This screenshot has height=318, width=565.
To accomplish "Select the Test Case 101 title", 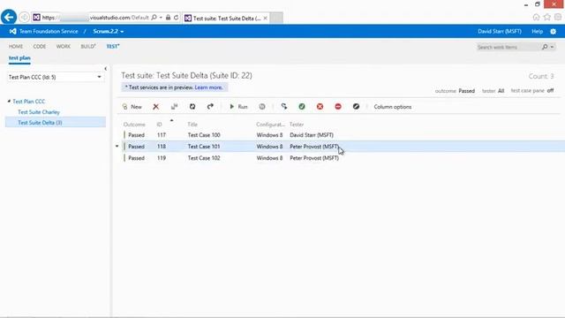I will 204,147.
